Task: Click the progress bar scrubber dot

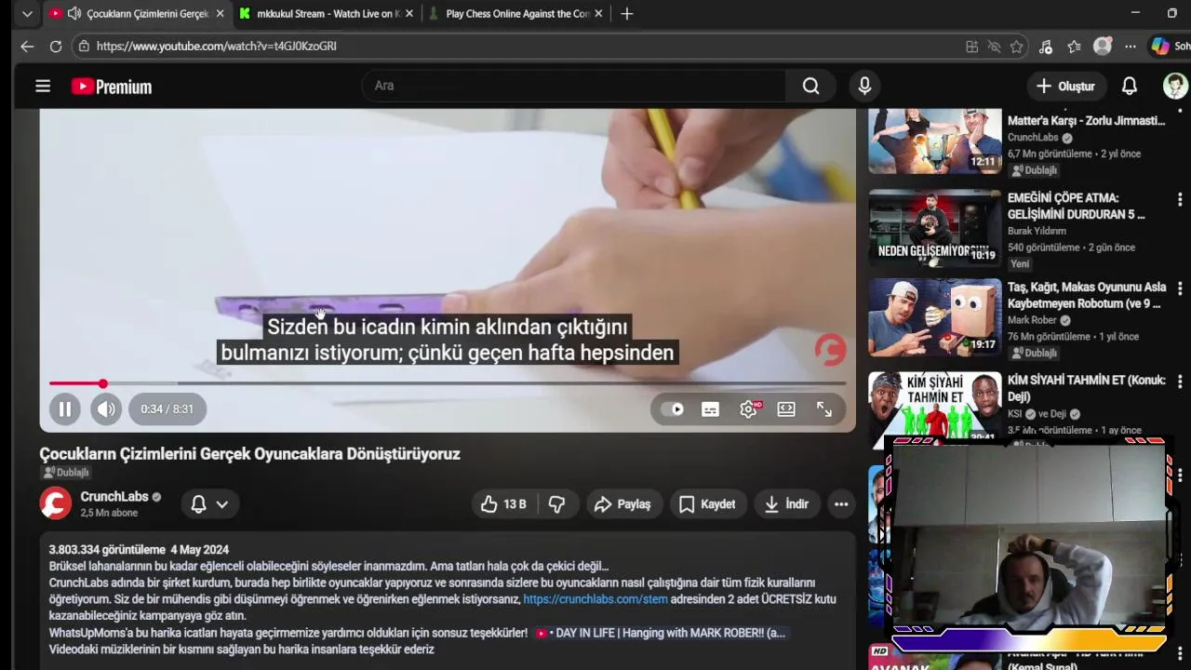Action: click(103, 383)
